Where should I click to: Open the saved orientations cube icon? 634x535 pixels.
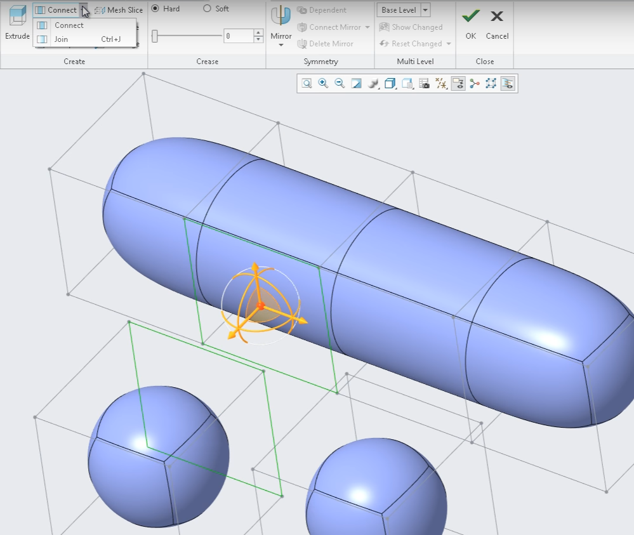tap(390, 84)
